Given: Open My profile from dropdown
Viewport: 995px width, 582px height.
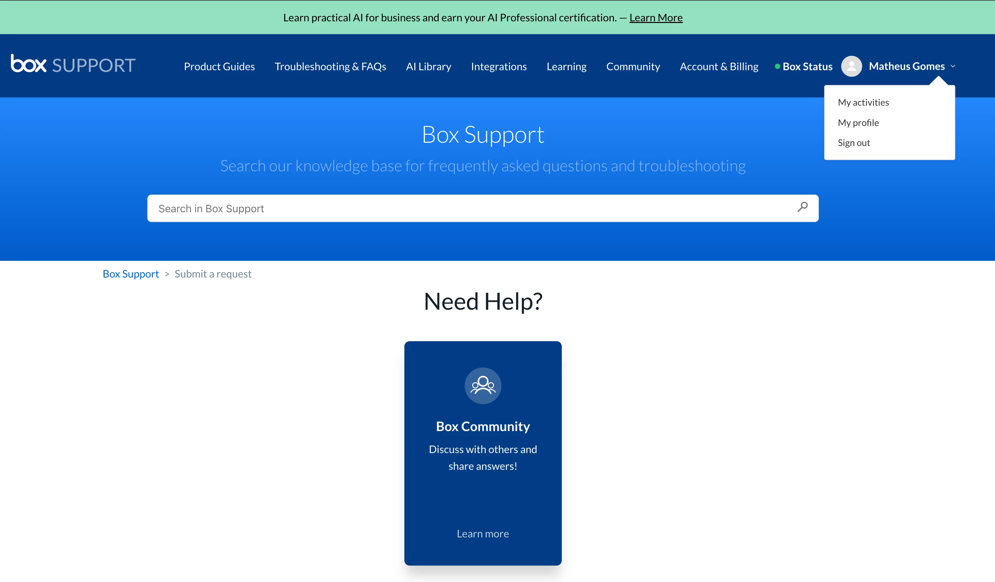Looking at the screenshot, I should pyautogui.click(x=858, y=123).
